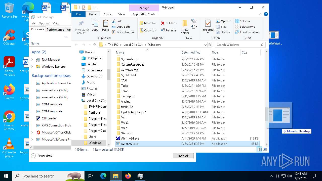Screen dimensions: 322x181
Task: Open the Recycle Bin desktop icon
Action: click(9, 11)
